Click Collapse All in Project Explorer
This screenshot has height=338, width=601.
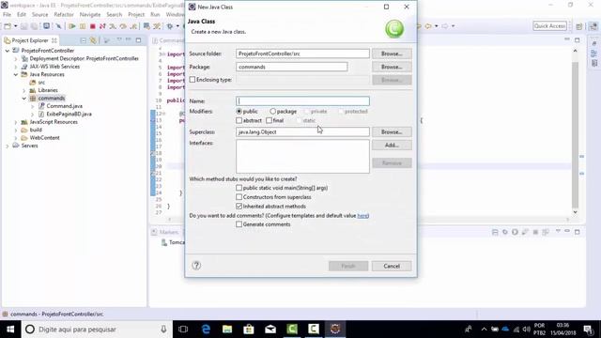[x=84, y=40]
